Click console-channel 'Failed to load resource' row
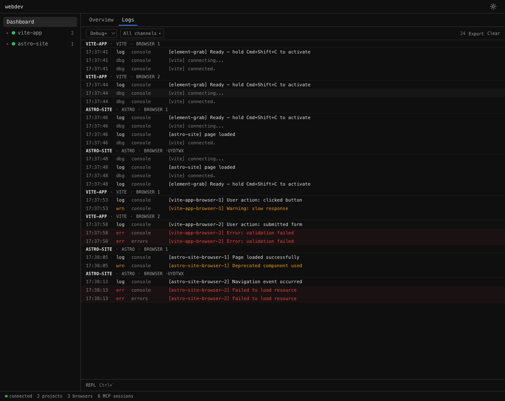 [x=293, y=290]
